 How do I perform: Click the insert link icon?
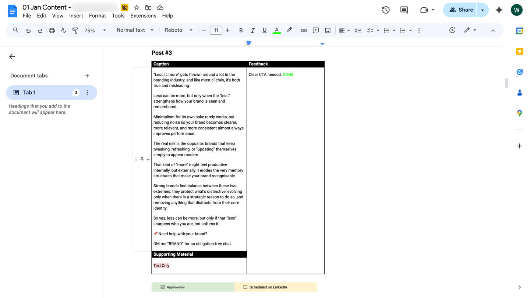click(x=304, y=30)
